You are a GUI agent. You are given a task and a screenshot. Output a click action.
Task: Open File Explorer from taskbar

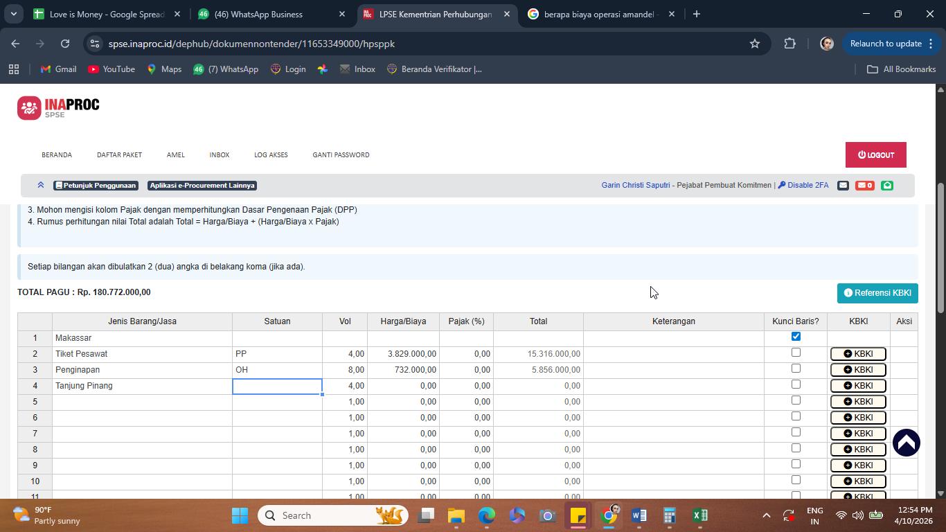point(456,515)
